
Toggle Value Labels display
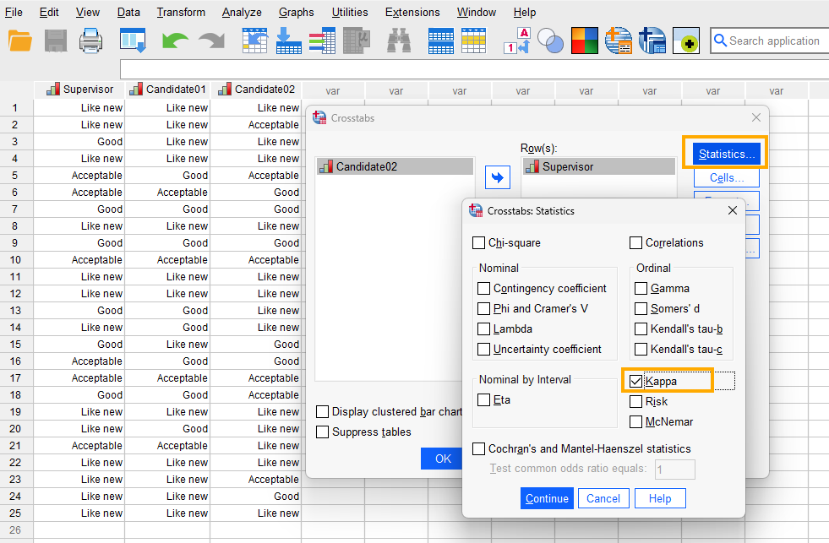[517, 40]
